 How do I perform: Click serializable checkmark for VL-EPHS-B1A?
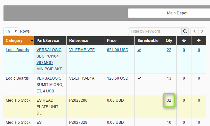(139, 78)
